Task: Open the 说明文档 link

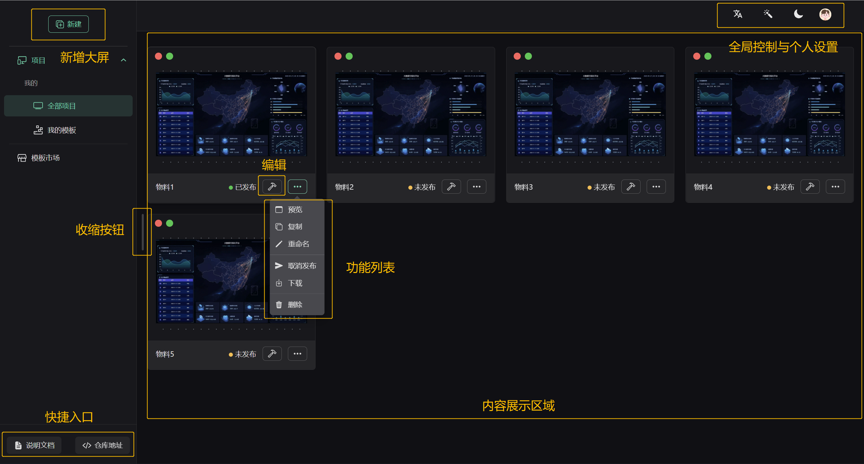Action: pos(34,445)
